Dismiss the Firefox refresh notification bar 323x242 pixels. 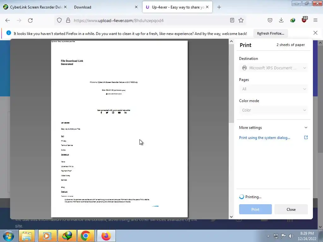point(315,33)
